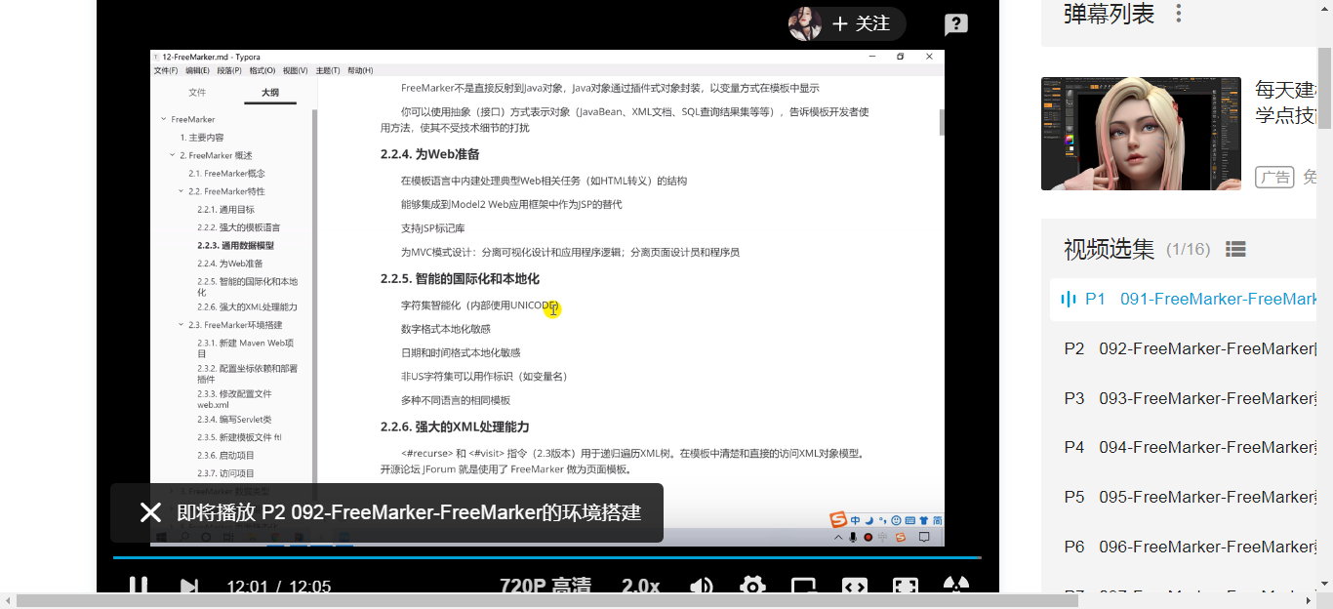Go to outline item 2.3.1. 新建 Maven Web项目
Screen dimensions: 1333x609
coord(246,348)
